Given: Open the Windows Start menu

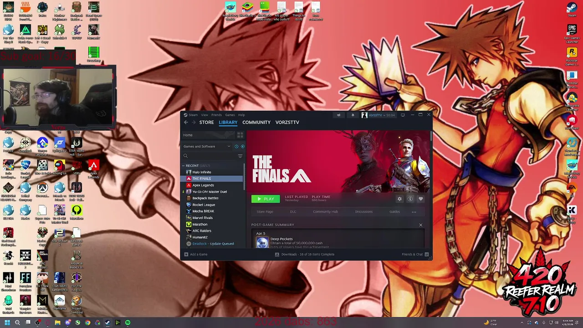Looking at the screenshot, I should (x=7, y=323).
